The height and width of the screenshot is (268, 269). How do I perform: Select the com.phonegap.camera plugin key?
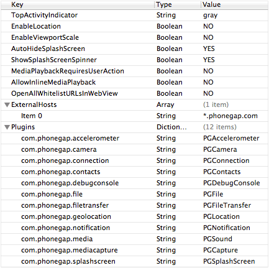pos(59,150)
